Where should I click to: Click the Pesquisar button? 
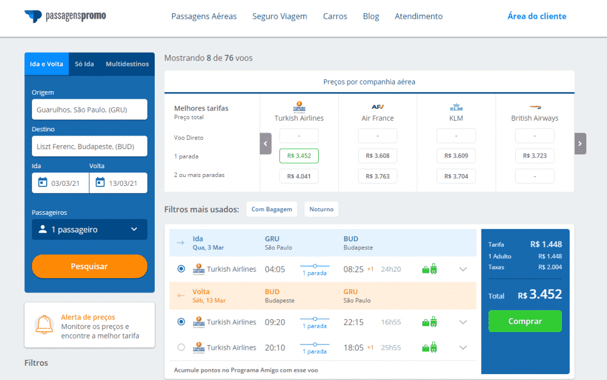tap(89, 266)
